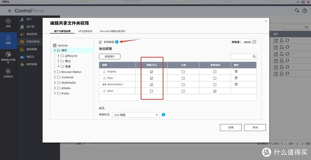The height and width of the screenshot is (160, 311).
Task: Uncheck 读取/写入 for laopo
Action: [x=151, y=78]
